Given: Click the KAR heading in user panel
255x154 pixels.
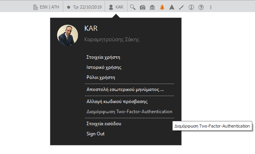Looking at the screenshot, I should pos(91,28).
